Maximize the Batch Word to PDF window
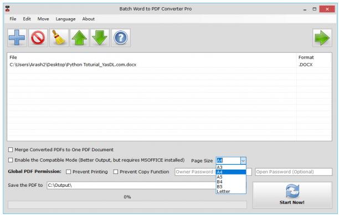Image resolution: width=339 pixels, height=215 pixels. point(315,9)
